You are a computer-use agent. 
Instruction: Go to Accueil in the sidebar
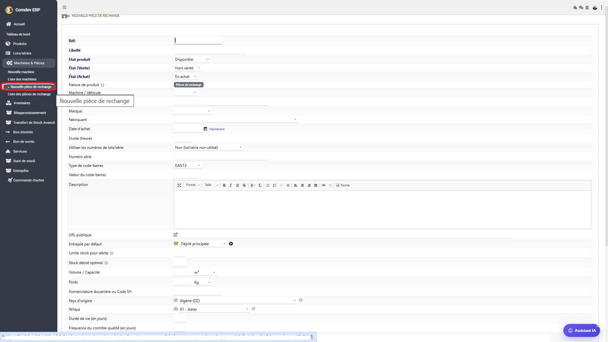coord(19,24)
